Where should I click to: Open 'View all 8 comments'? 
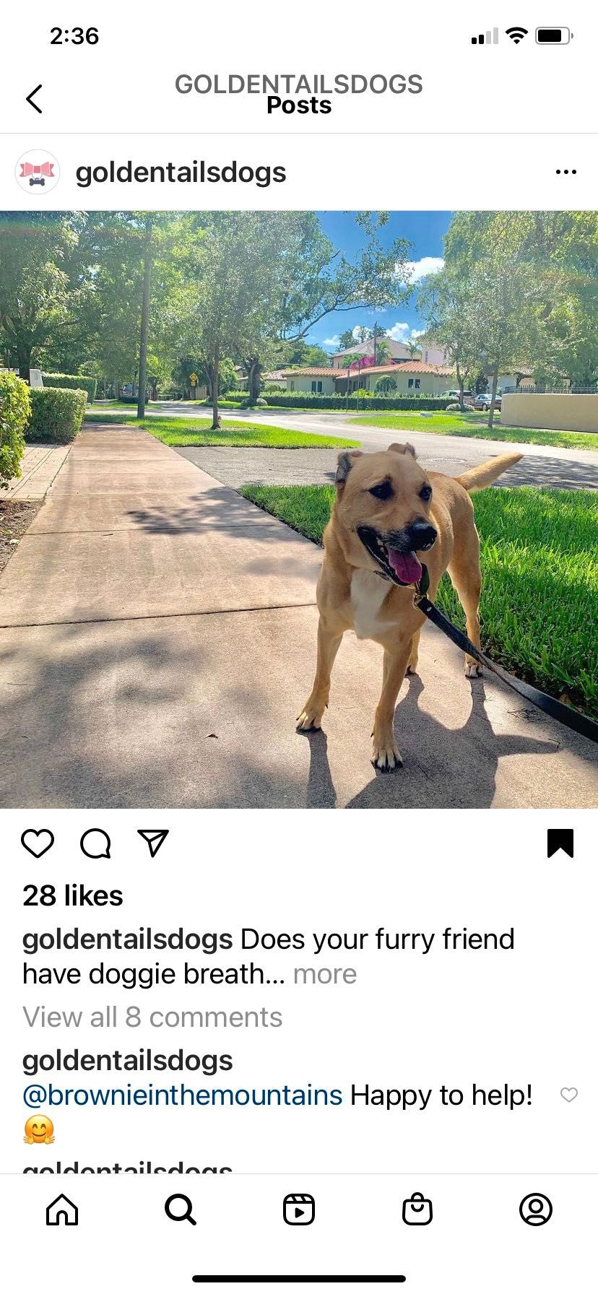152,1017
